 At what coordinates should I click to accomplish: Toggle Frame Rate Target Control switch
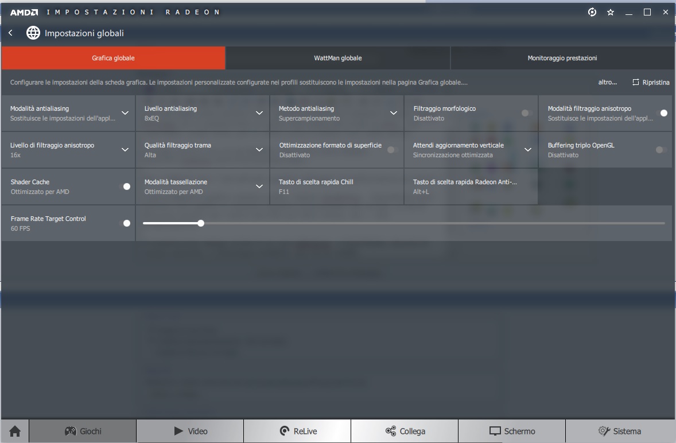pos(125,223)
